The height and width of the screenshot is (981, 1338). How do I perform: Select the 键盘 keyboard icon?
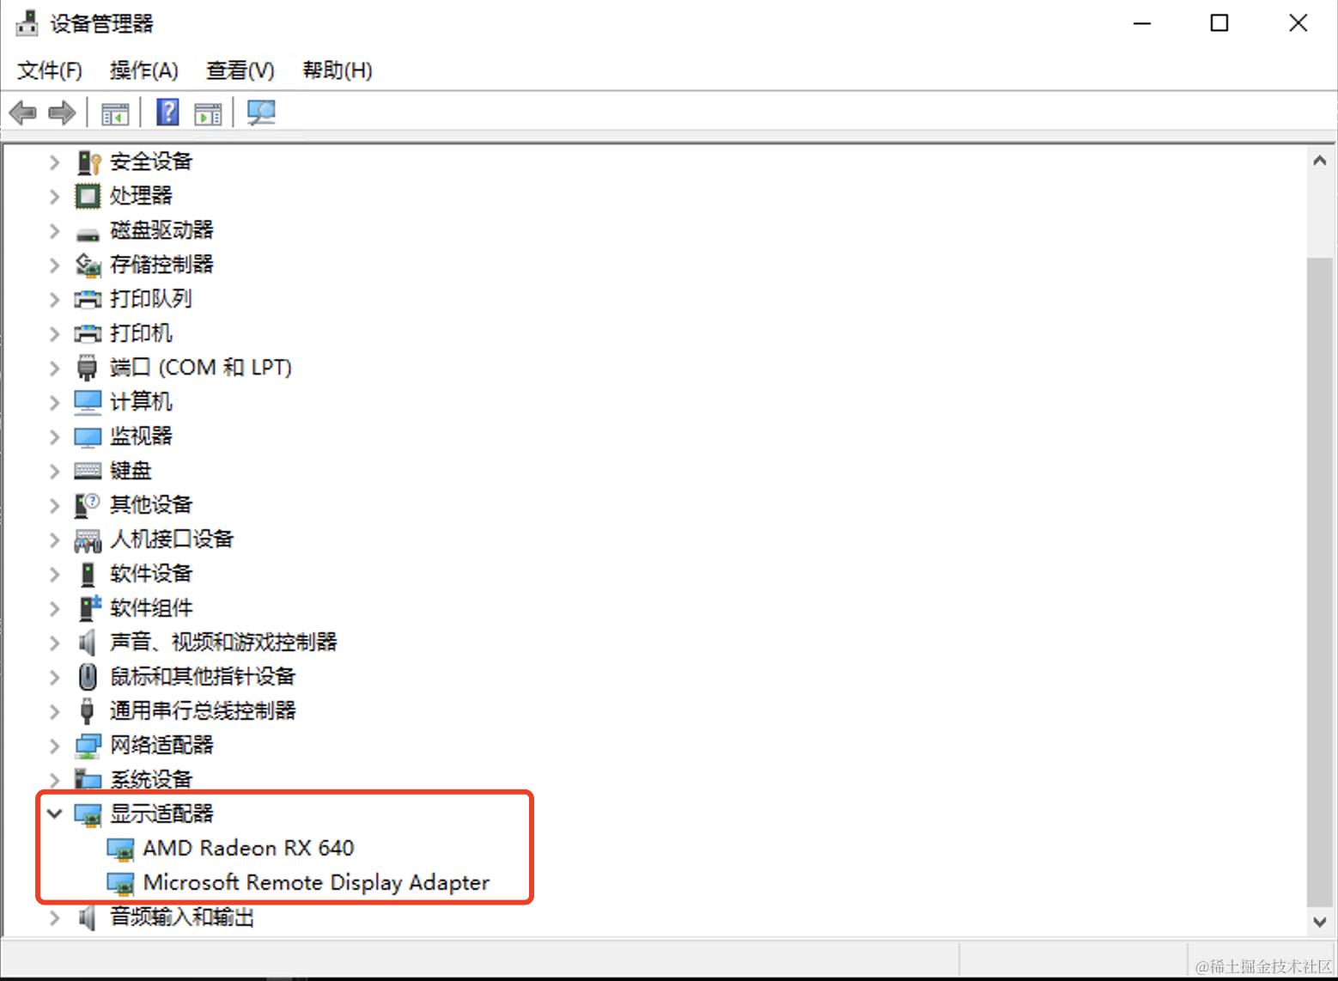pyautogui.click(x=88, y=471)
